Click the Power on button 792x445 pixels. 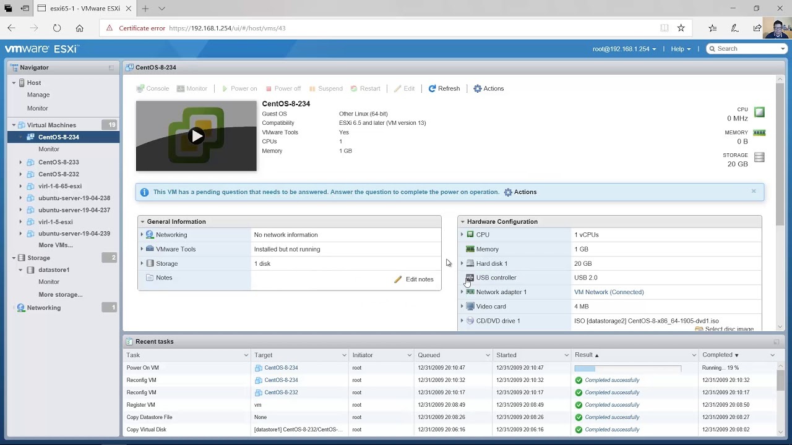[x=239, y=88]
